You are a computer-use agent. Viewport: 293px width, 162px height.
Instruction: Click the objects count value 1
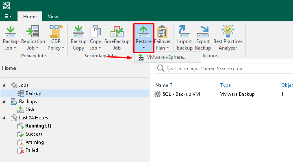(x=282, y=94)
